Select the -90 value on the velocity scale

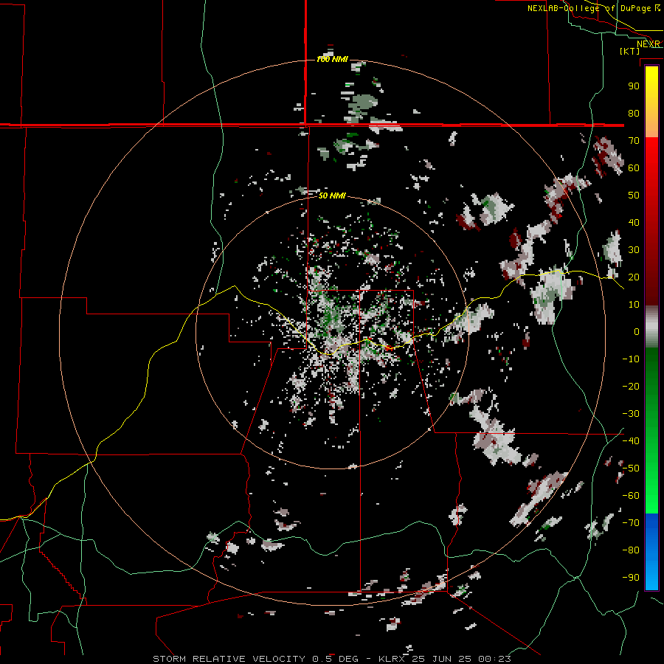click(x=631, y=578)
